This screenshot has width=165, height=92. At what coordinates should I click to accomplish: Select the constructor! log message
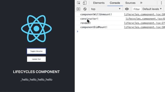tap(89, 19)
